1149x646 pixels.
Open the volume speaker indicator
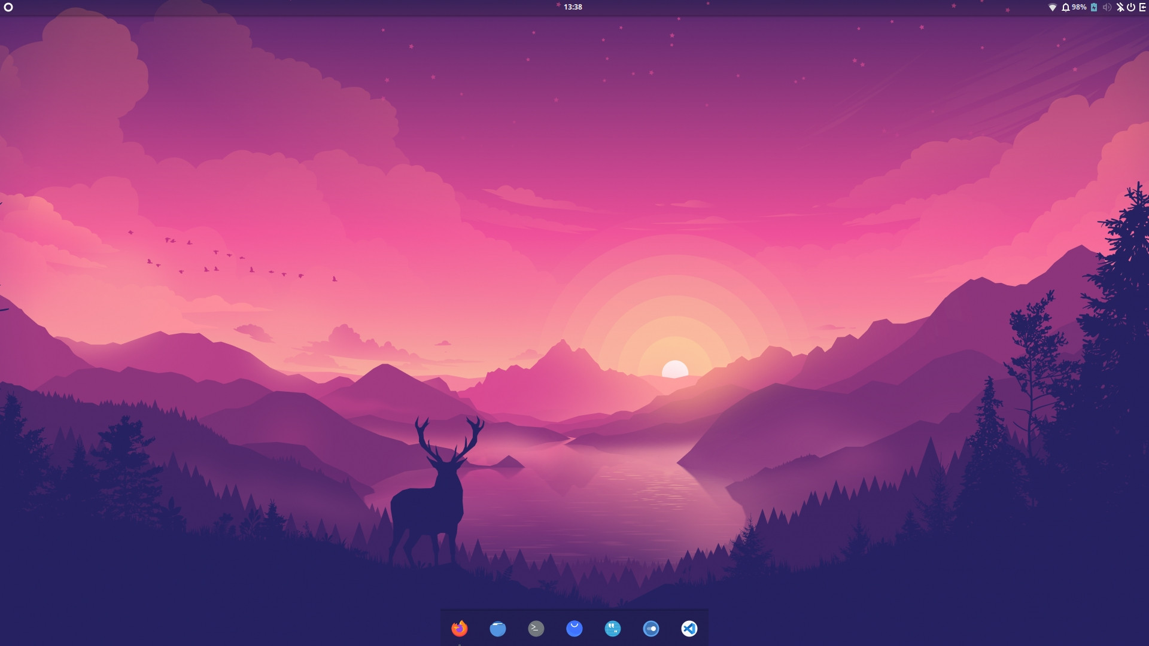pos(1107,7)
